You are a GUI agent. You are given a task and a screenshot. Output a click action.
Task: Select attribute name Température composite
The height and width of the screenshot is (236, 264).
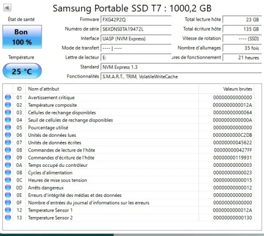(x=52, y=105)
